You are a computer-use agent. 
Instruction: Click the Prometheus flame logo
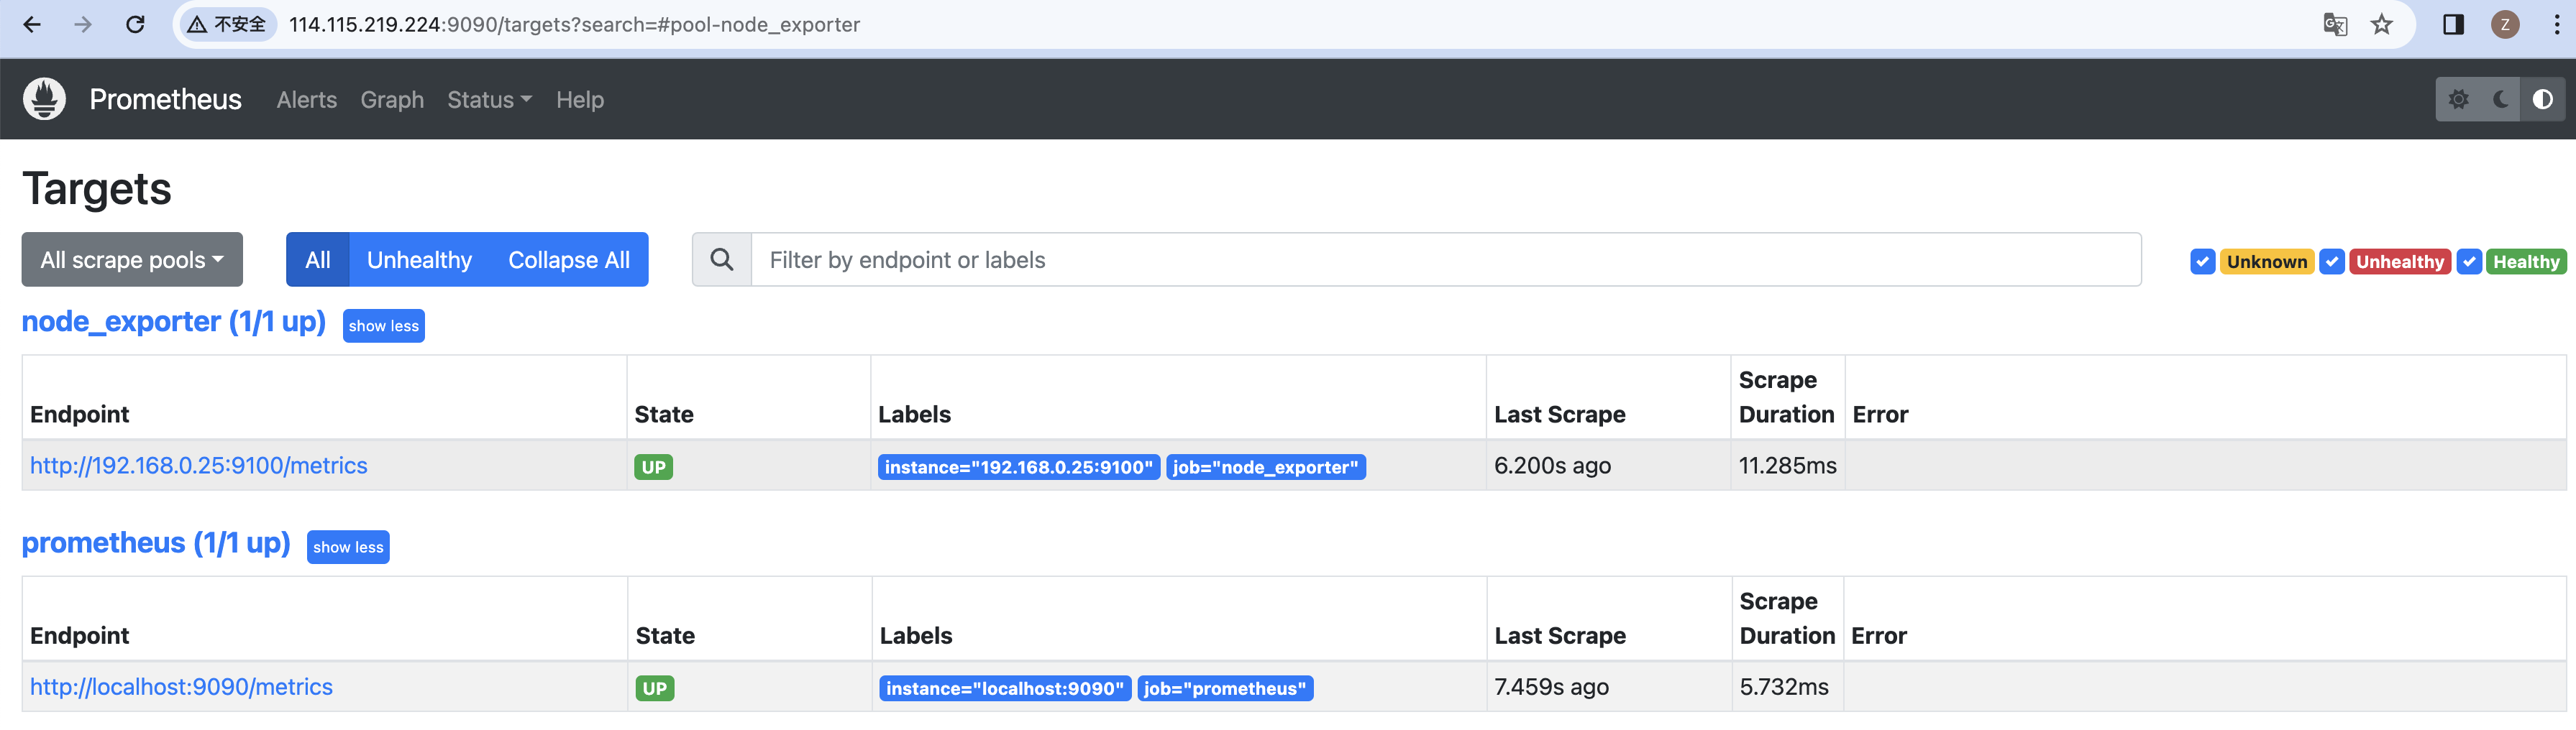pos(44,99)
